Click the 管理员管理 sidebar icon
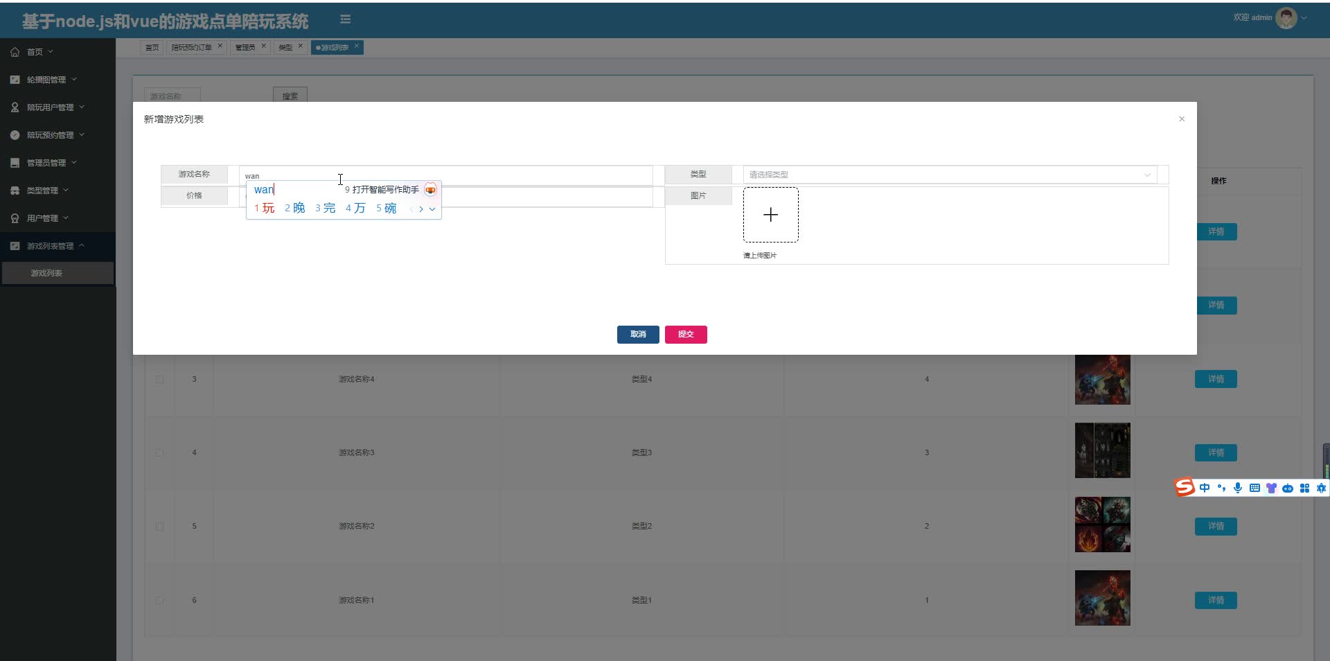 (x=15, y=163)
